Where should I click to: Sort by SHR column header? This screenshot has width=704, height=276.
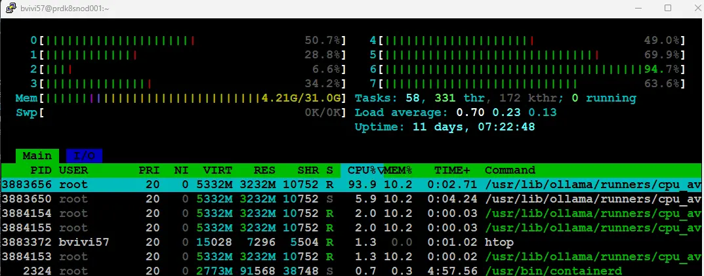pos(308,170)
